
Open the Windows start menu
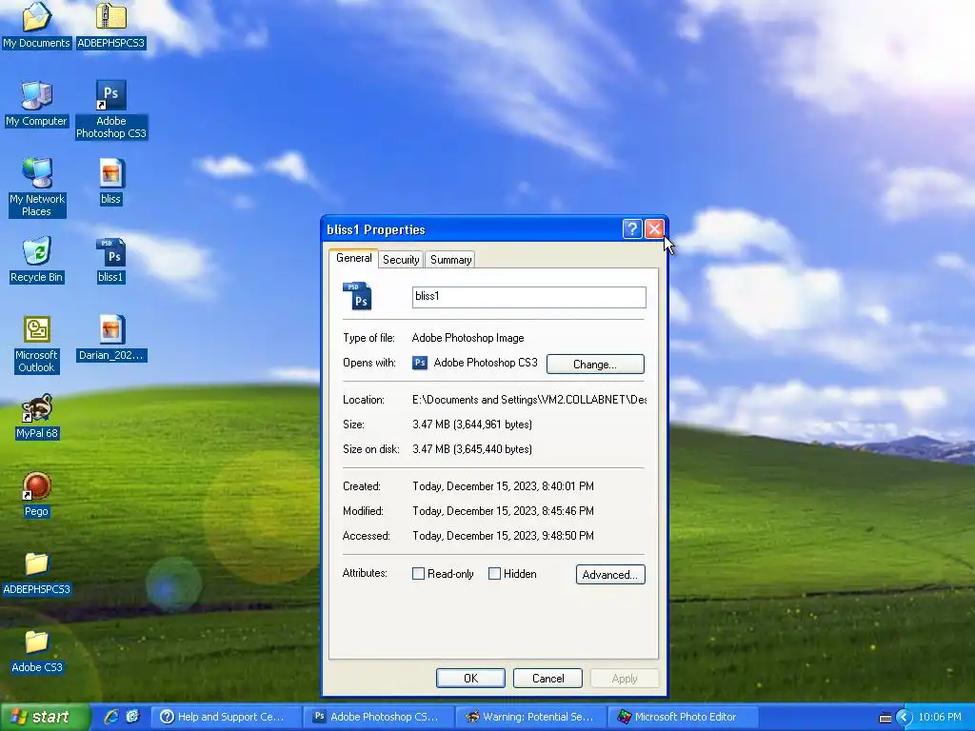click(x=45, y=717)
